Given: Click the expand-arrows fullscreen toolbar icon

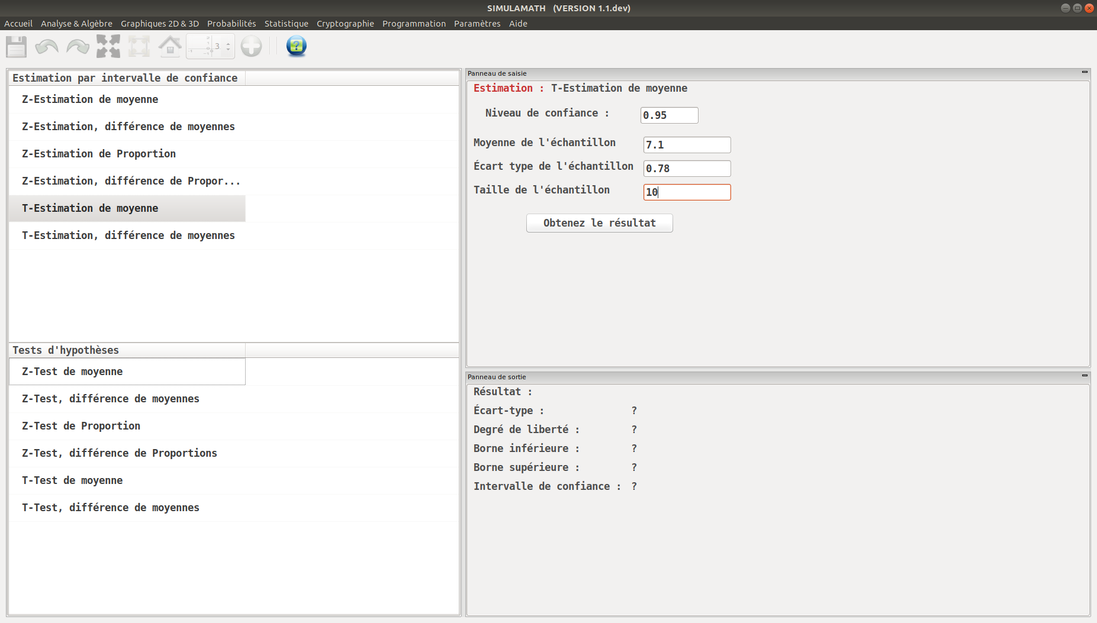Looking at the screenshot, I should coord(108,46).
